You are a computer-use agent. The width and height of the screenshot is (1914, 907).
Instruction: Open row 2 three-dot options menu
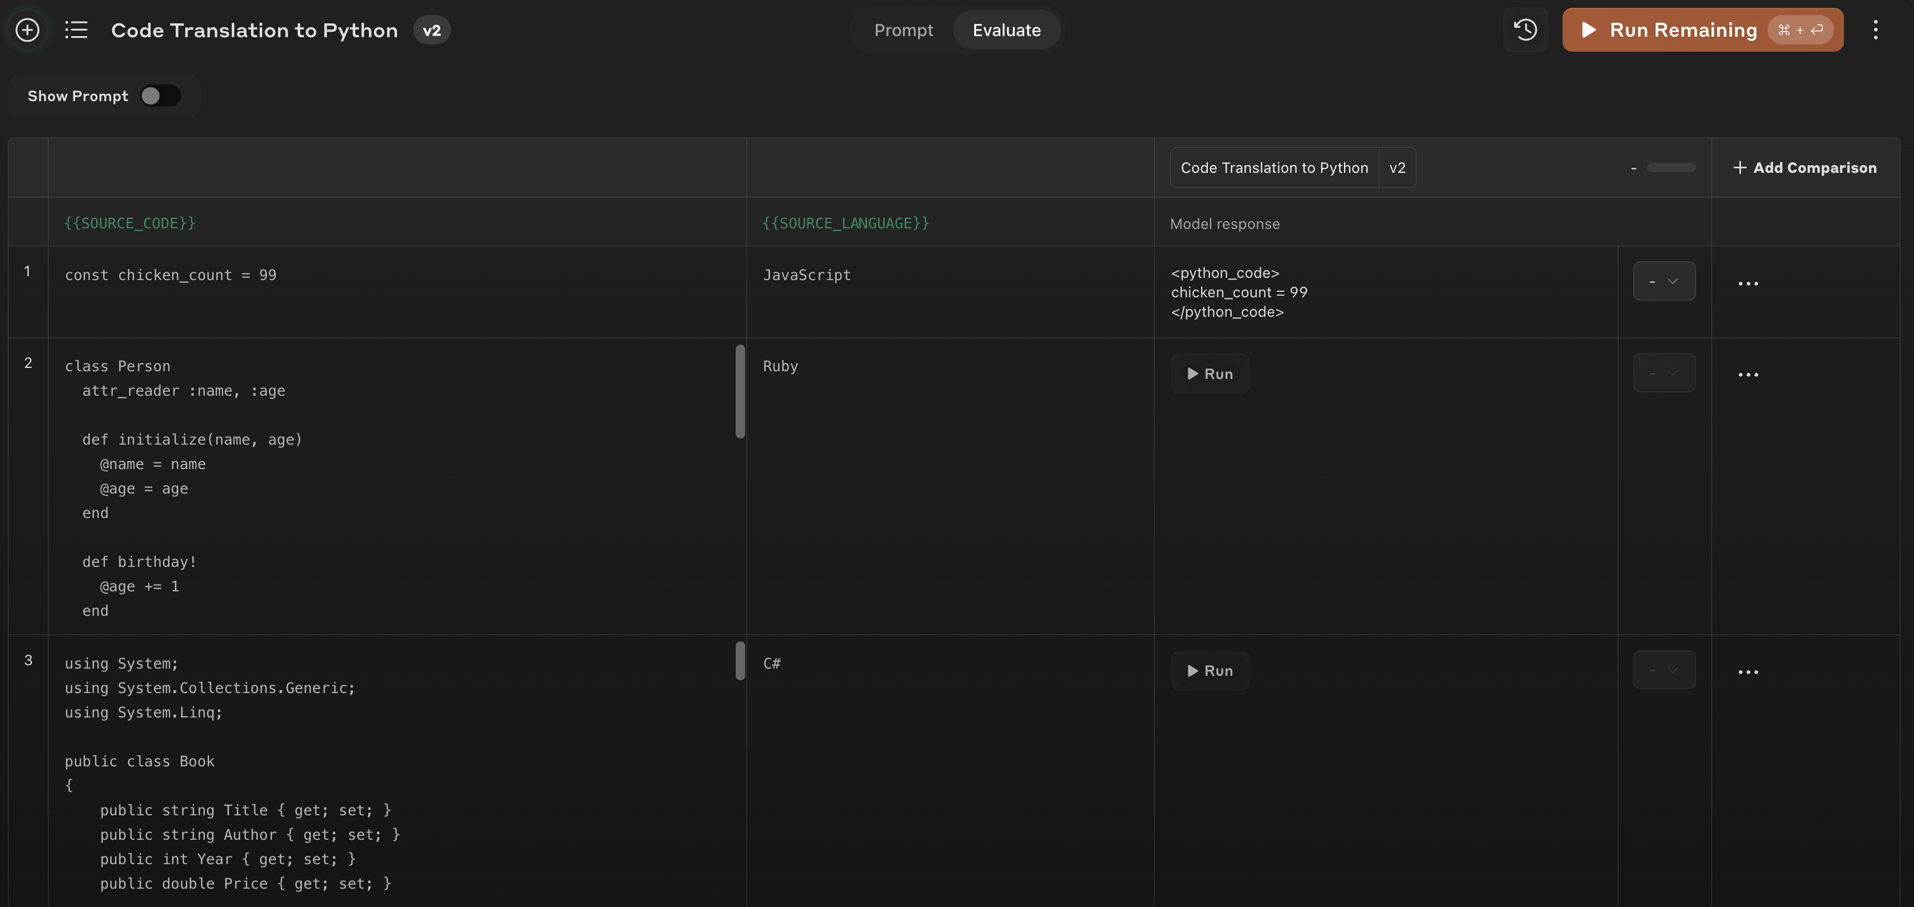coord(1748,375)
